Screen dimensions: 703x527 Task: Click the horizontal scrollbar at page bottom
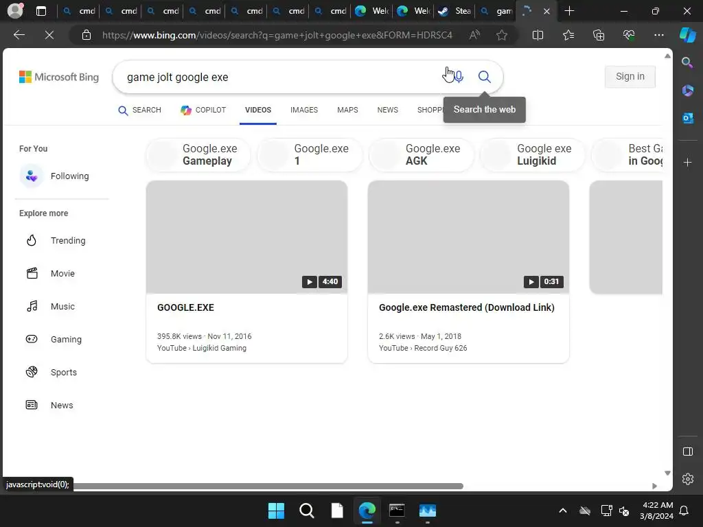pos(268,487)
